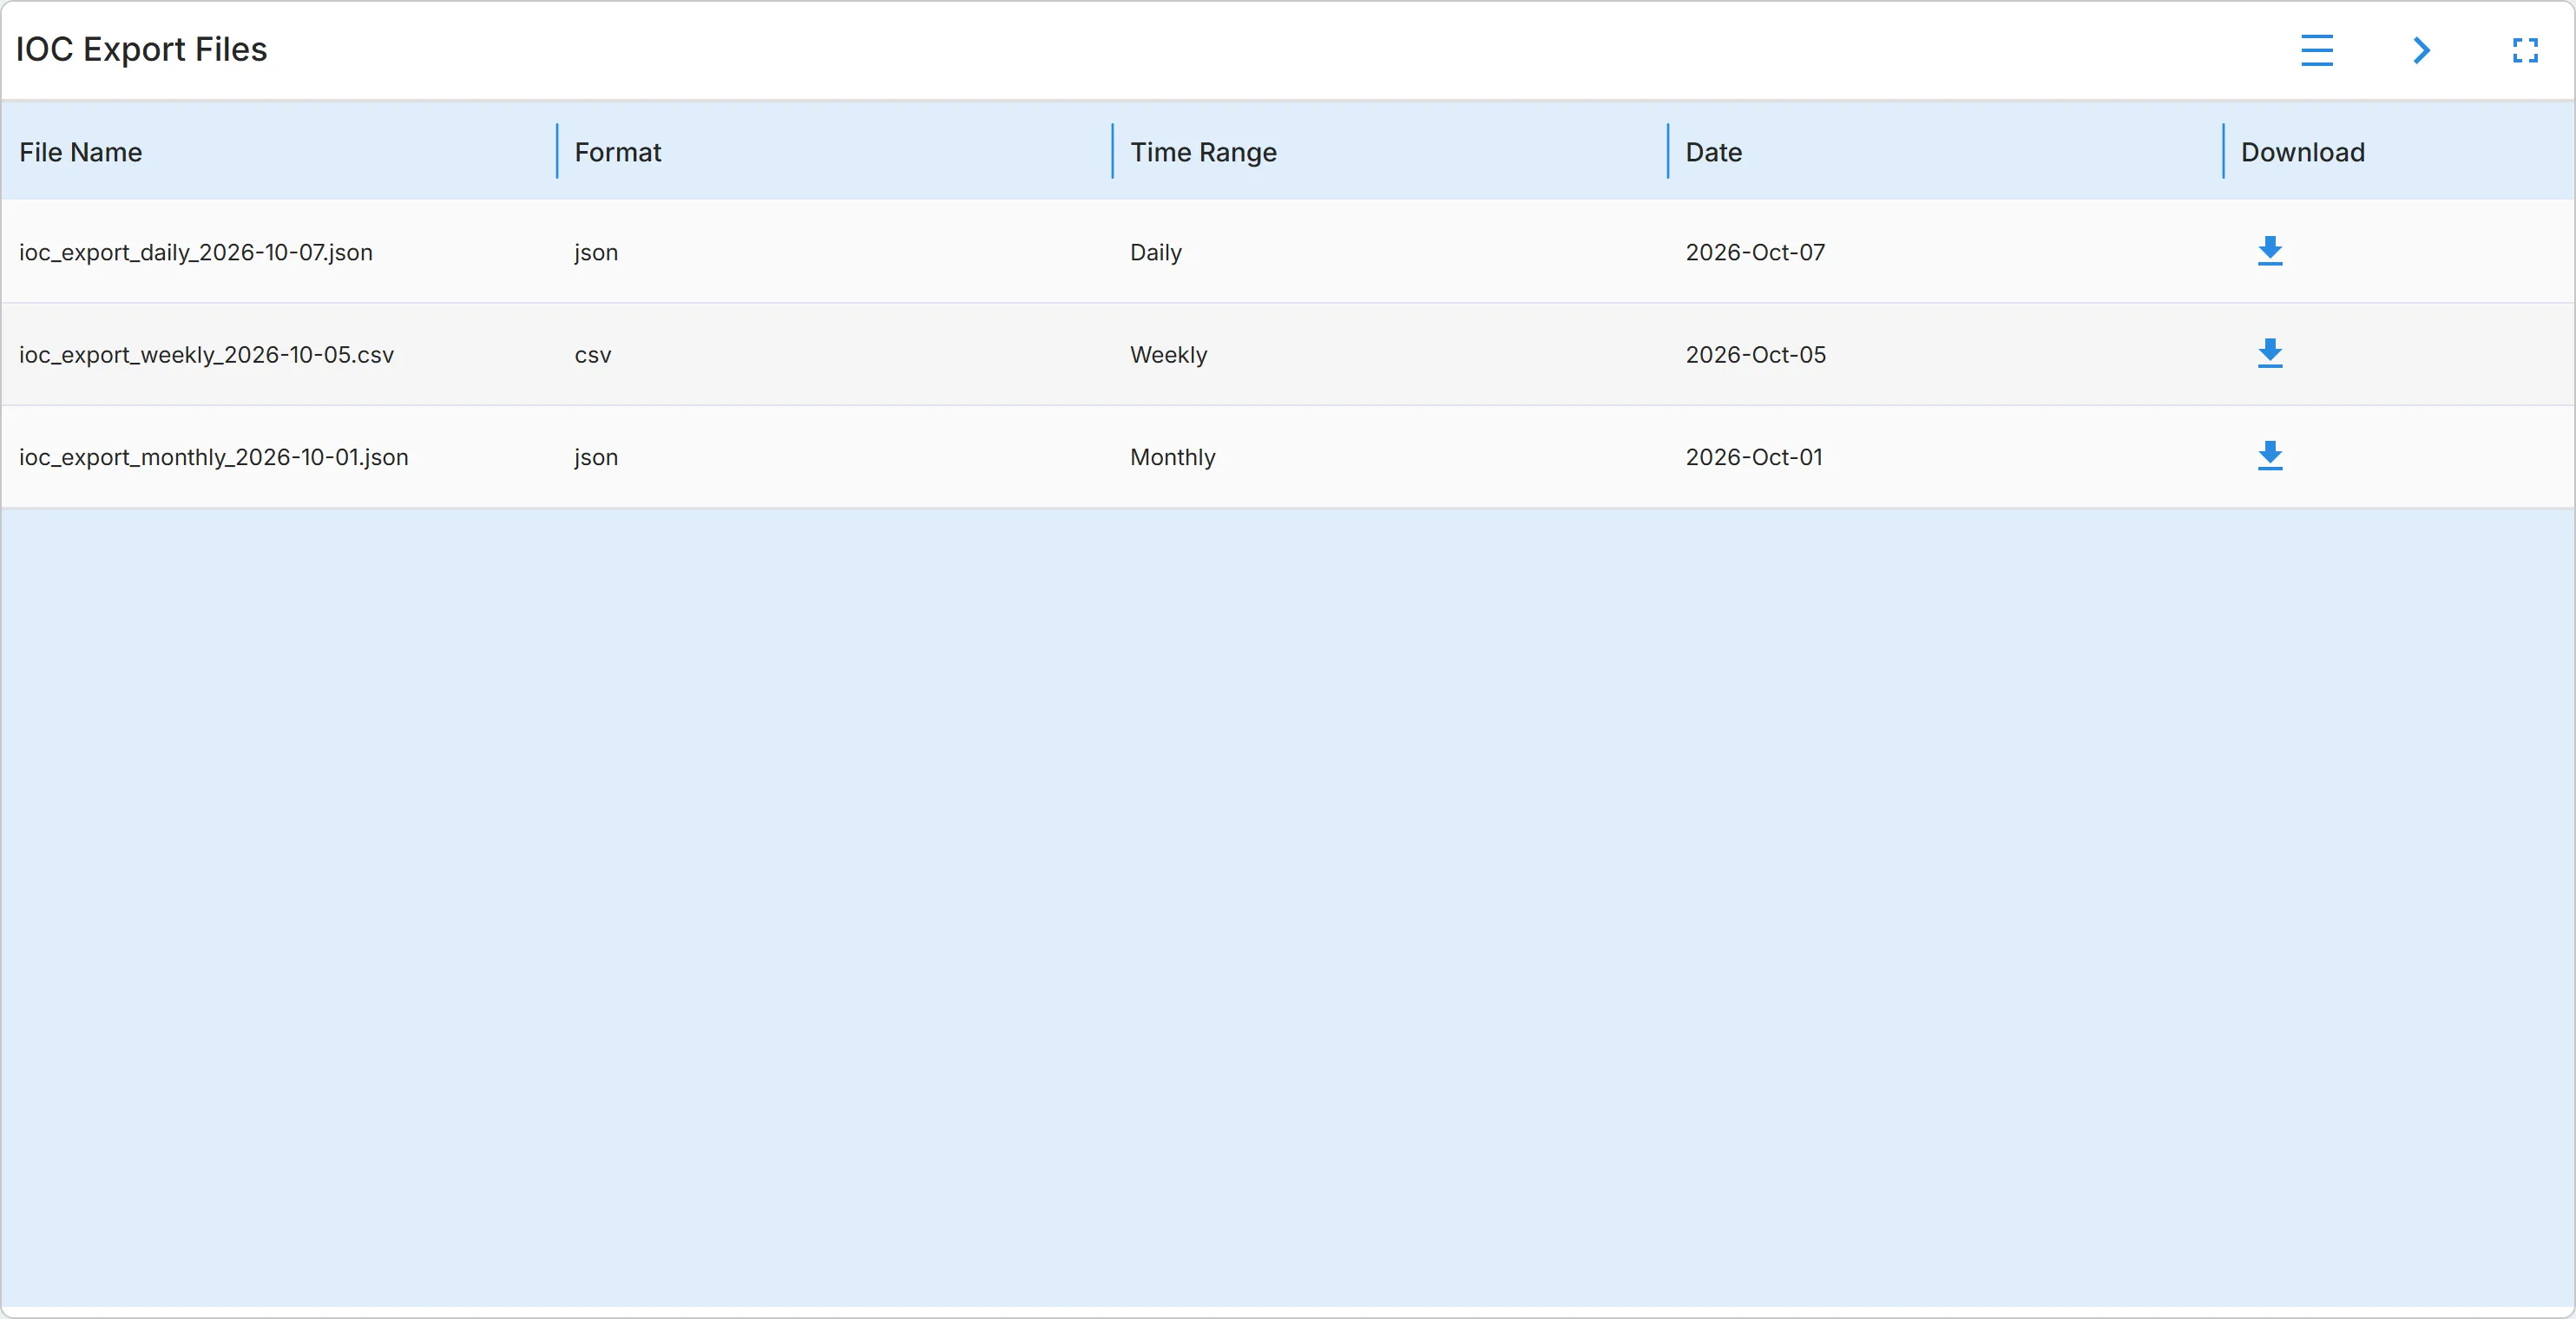Download the weekly csv export file
The height and width of the screenshot is (1319, 2576).
click(x=2270, y=353)
